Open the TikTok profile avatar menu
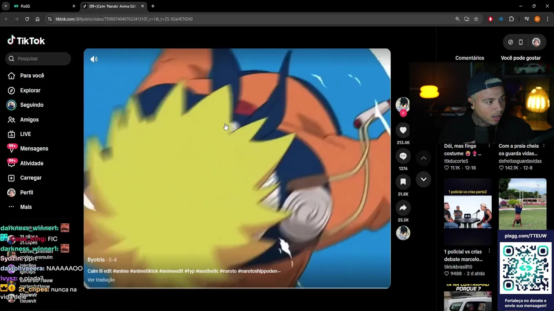 pyautogui.click(x=536, y=42)
